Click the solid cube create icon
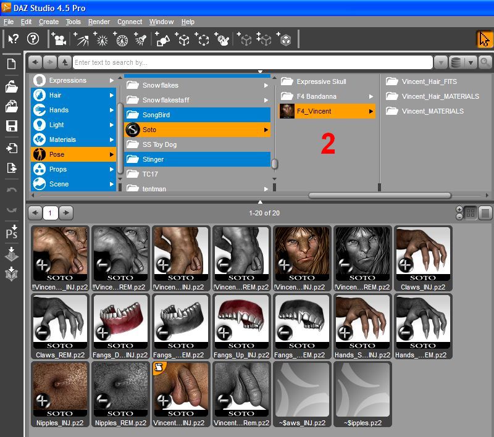Viewport: 494px width, 437px height. click(x=284, y=40)
